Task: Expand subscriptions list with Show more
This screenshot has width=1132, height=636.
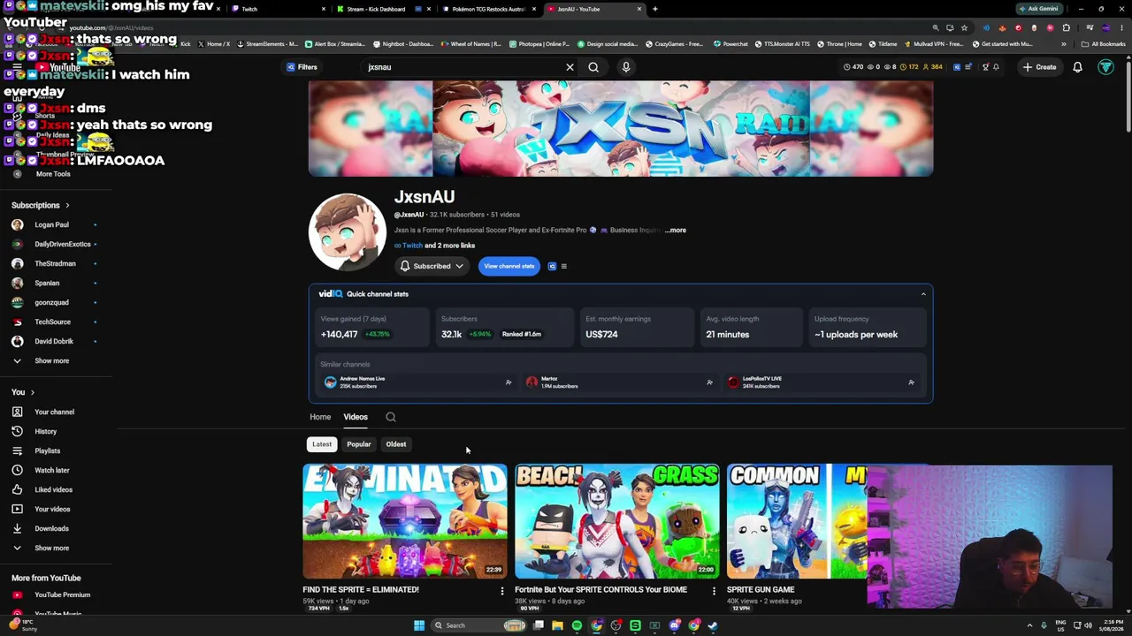Action: [x=51, y=360]
